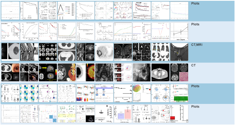Viewport: 235px width, 125px height.
Task: Select the 3D colored abdominal CT thumbnail
Action: tap(67, 72)
